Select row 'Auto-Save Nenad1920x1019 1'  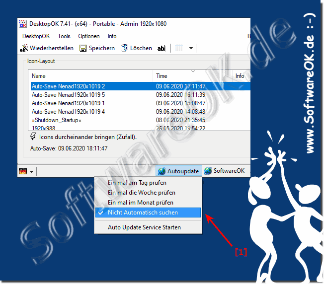(141, 103)
